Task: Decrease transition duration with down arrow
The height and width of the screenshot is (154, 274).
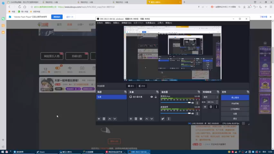Action: click(x=217, y=103)
